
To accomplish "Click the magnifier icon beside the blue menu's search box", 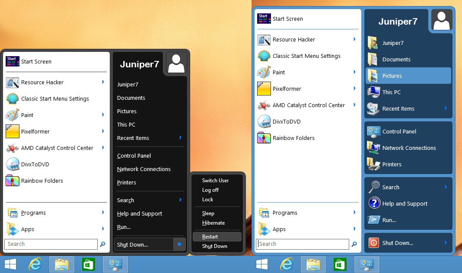I will pyautogui.click(x=354, y=244).
